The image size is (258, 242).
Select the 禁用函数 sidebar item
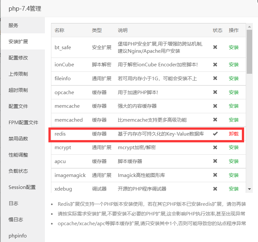point(18,139)
